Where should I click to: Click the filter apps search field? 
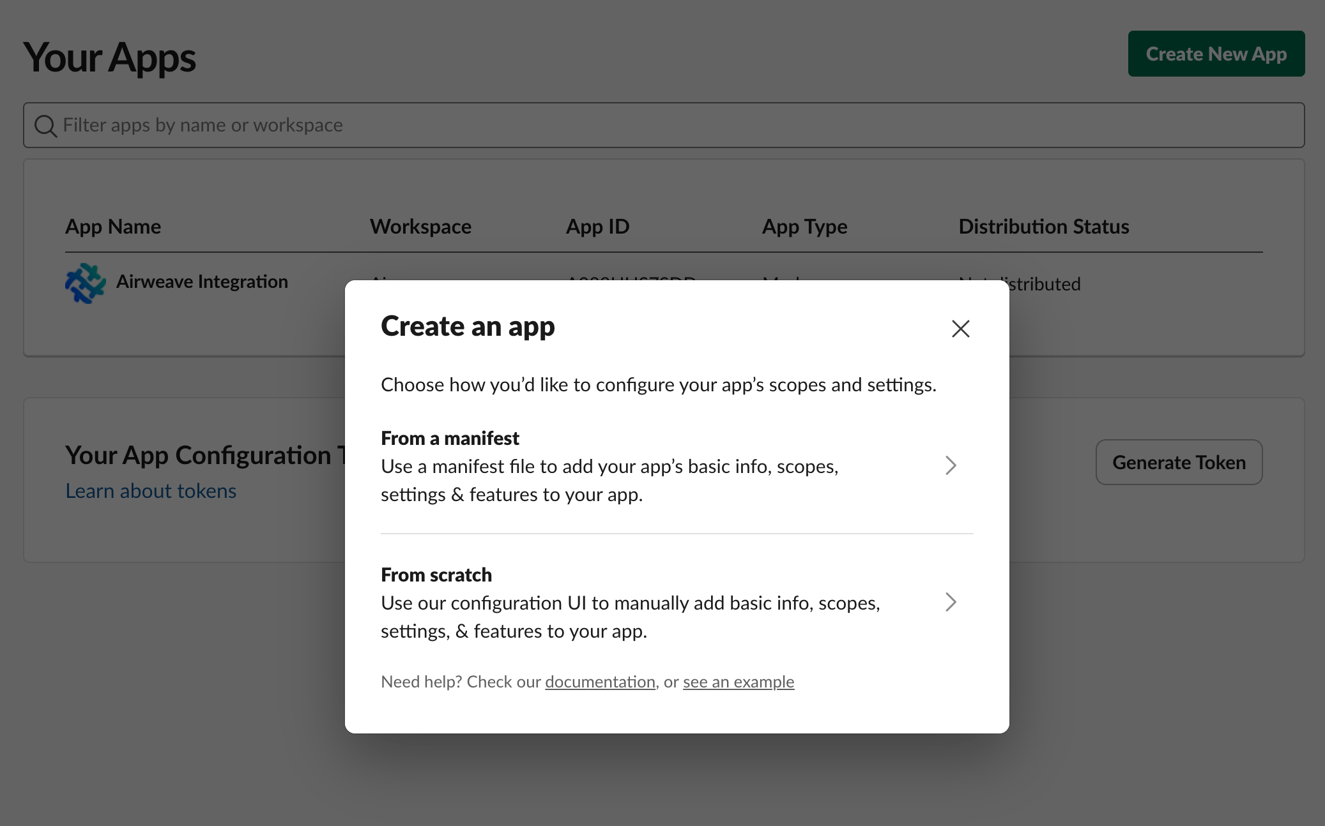point(383,124)
